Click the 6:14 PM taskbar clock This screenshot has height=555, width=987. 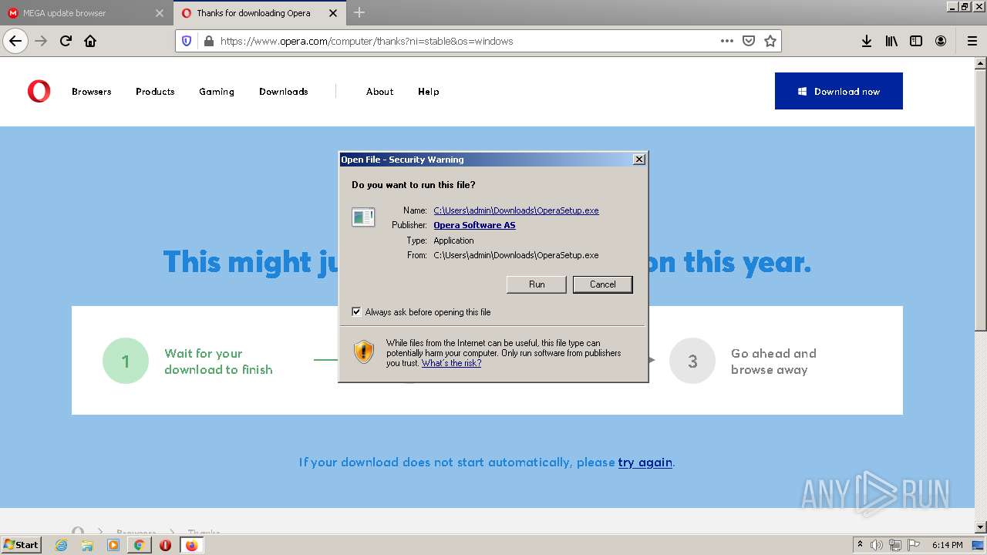pyautogui.click(x=947, y=545)
